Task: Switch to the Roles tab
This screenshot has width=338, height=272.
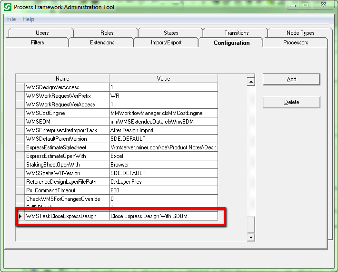Action: tap(107, 33)
